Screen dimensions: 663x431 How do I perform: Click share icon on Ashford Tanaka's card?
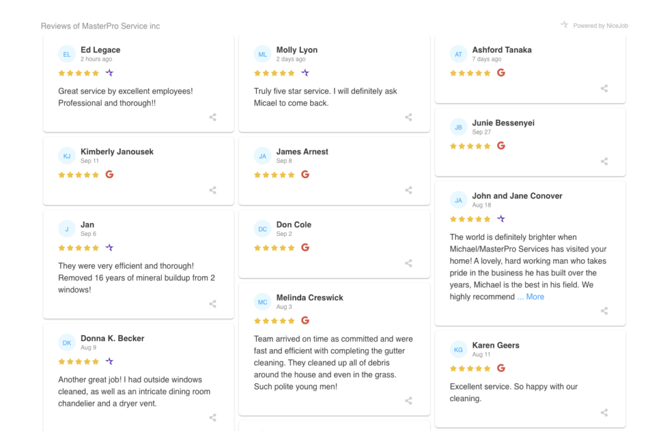(604, 89)
